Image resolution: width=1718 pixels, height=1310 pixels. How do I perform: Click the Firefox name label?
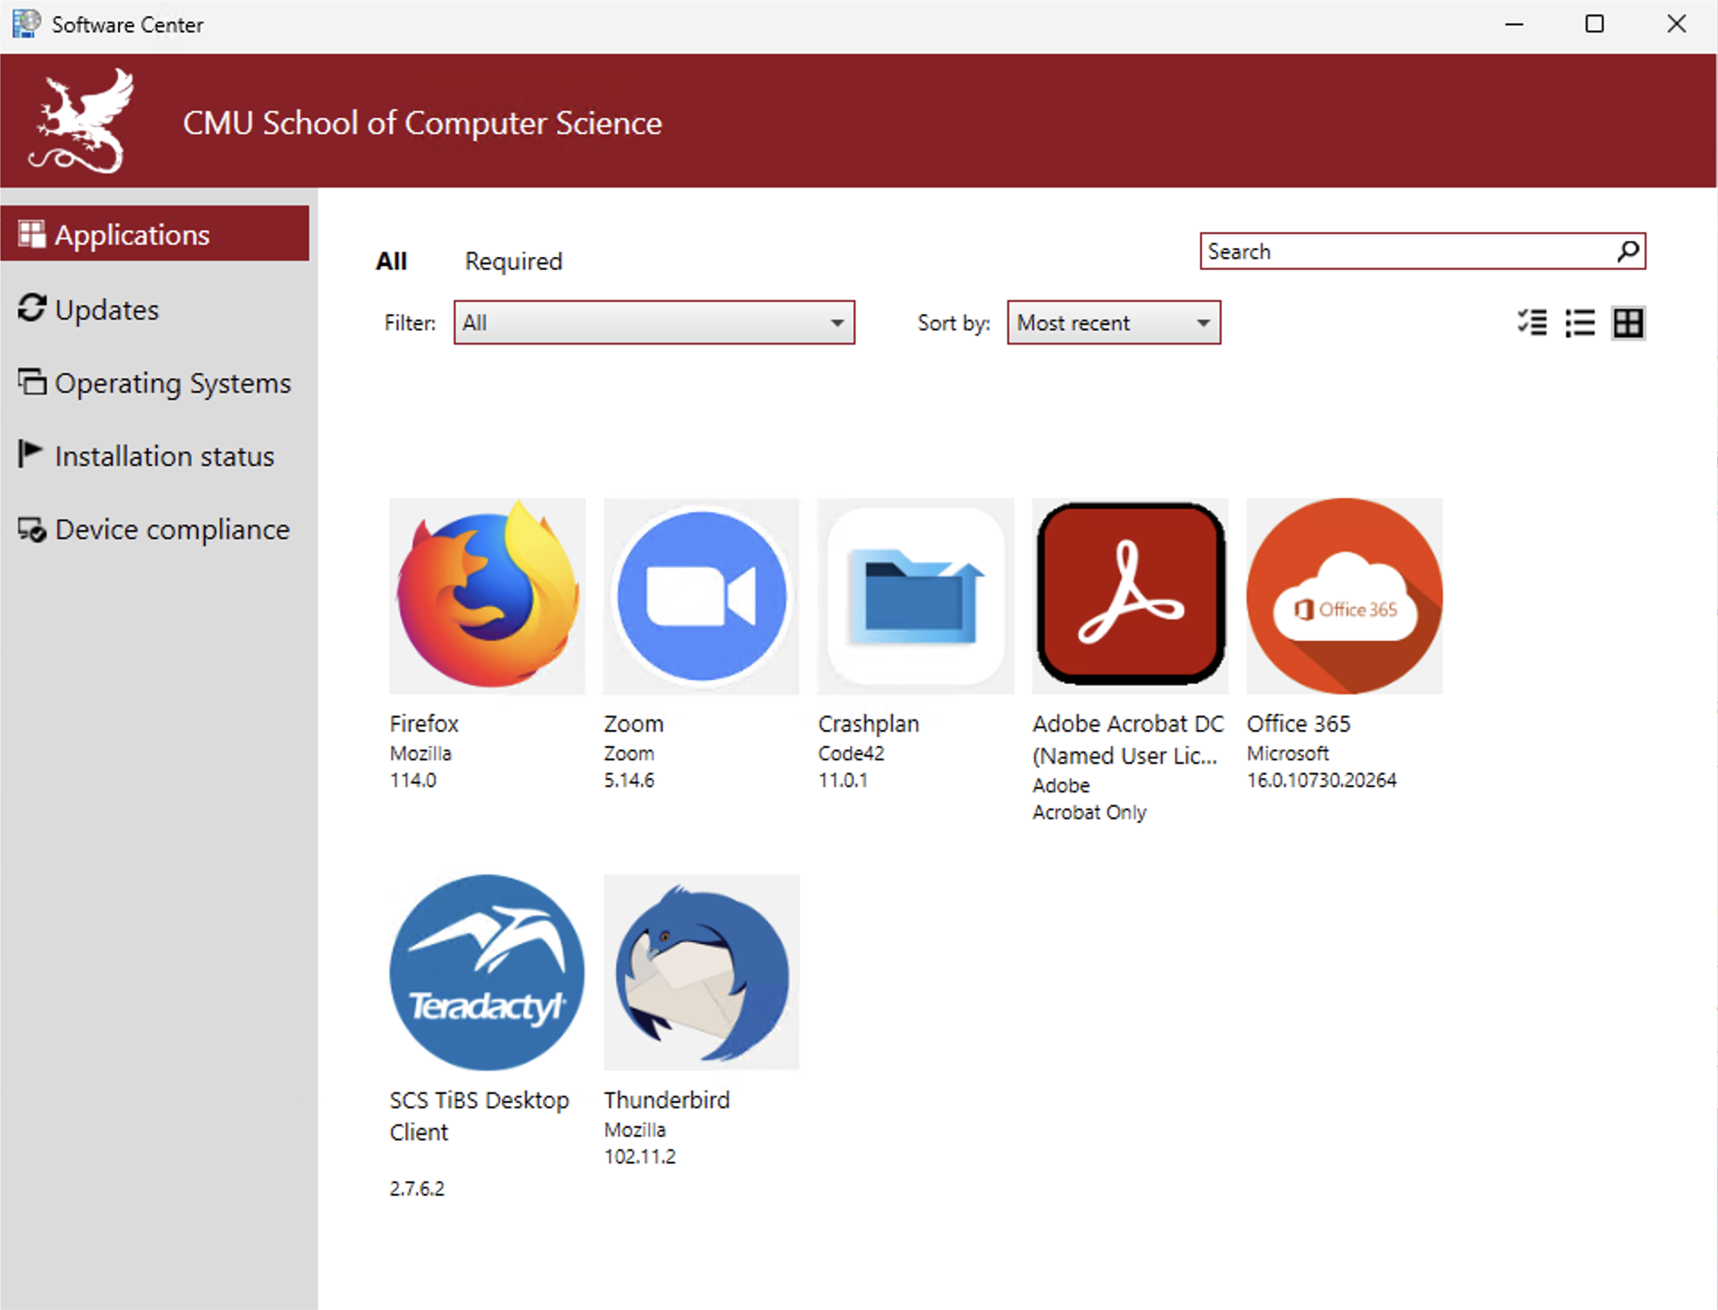[x=424, y=724]
